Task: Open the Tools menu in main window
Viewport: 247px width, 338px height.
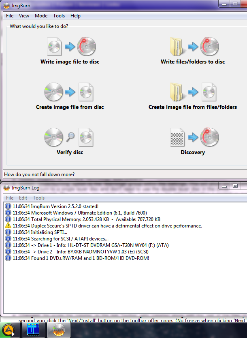Action: pyautogui.click(x=59, y=16)
